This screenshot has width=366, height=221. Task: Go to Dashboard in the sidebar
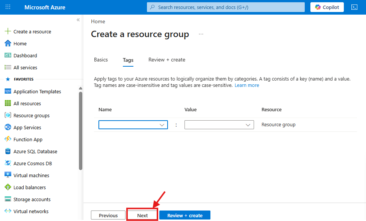click(x=25, y=55)
